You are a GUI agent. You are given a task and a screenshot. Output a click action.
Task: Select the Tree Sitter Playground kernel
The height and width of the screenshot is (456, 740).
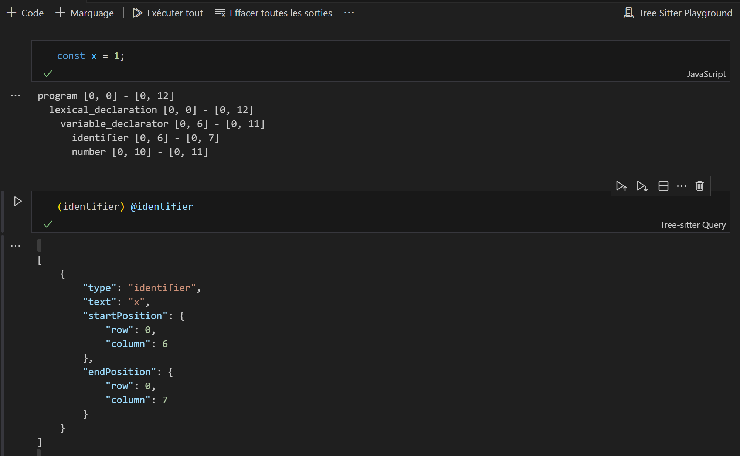point(678,13)
